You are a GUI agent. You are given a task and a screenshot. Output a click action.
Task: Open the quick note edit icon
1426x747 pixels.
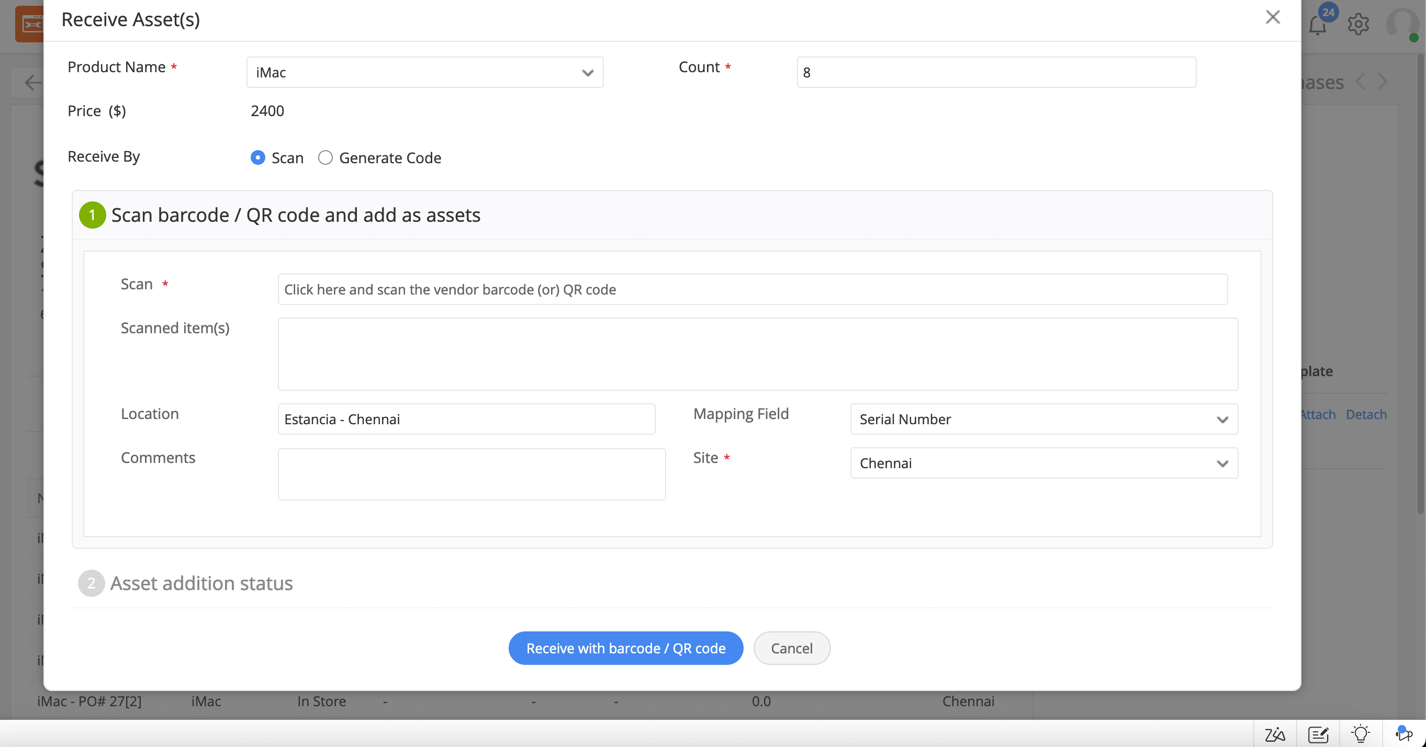1318,734
